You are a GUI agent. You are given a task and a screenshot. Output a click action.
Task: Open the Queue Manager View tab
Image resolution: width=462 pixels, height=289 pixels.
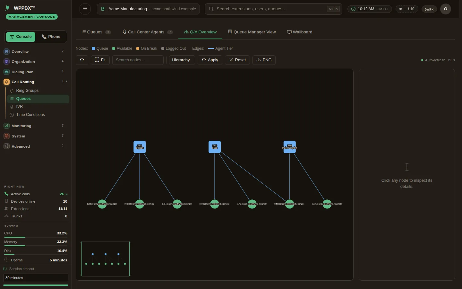pos(252,32)
